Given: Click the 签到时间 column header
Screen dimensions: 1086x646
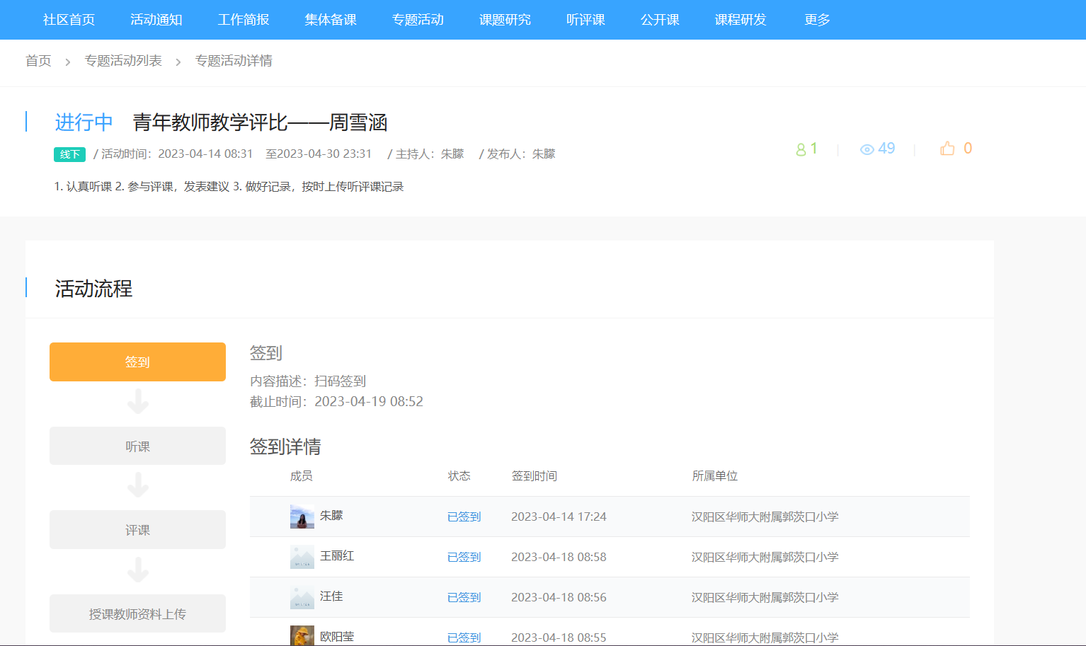Looking at the screenshot, I should coord(534,476).
